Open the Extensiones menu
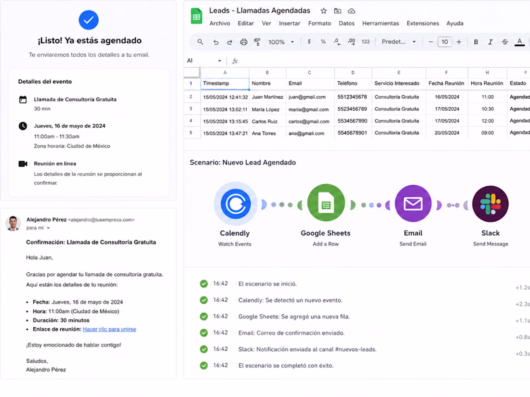Image resolution: width=530 pixels, height=397 pixels. coord(423,23)
